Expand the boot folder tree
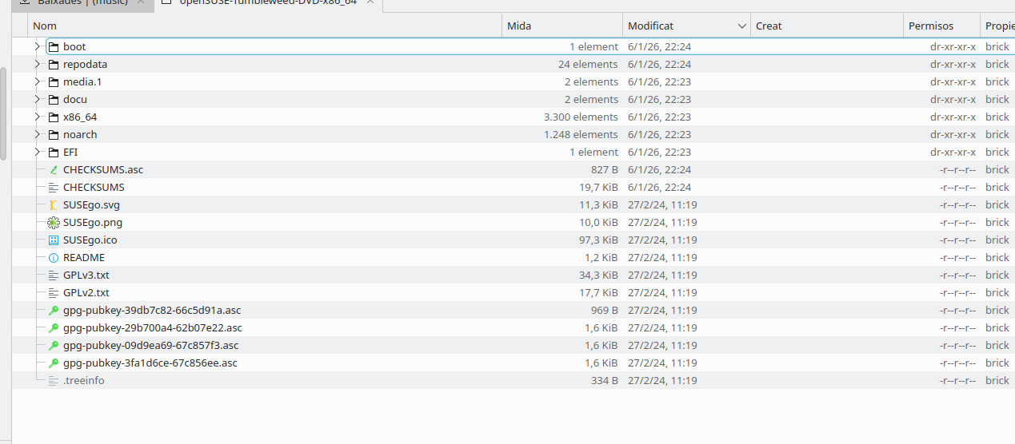Image resolution: width=1015 pixels, height=444 pixels. 37,47
